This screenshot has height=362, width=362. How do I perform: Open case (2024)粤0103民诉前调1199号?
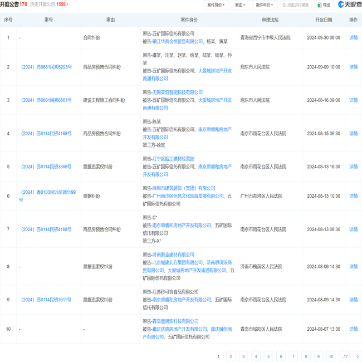click(x=47, y=196)
